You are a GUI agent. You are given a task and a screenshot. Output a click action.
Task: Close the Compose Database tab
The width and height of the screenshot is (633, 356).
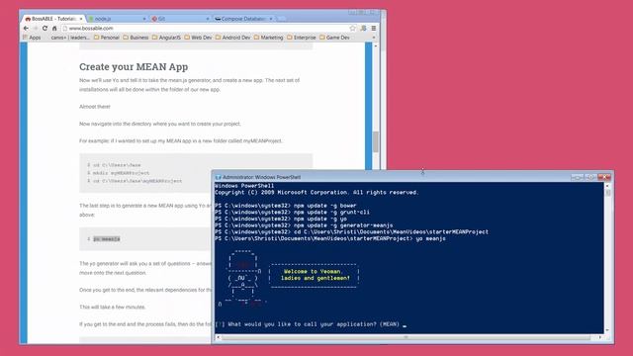(x=271, y=19)
